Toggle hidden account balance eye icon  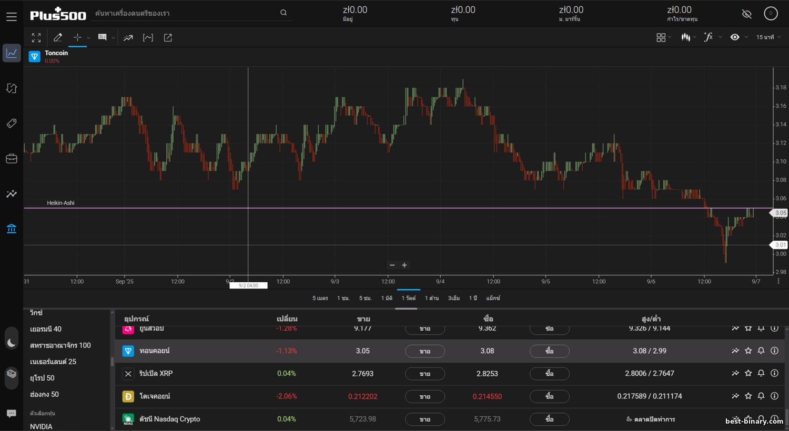(x=746, y=14)
